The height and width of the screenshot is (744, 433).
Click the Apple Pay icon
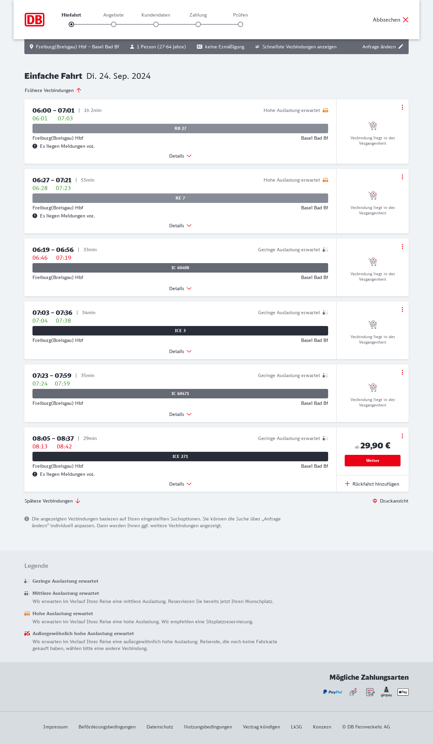[x=403, y=692]
